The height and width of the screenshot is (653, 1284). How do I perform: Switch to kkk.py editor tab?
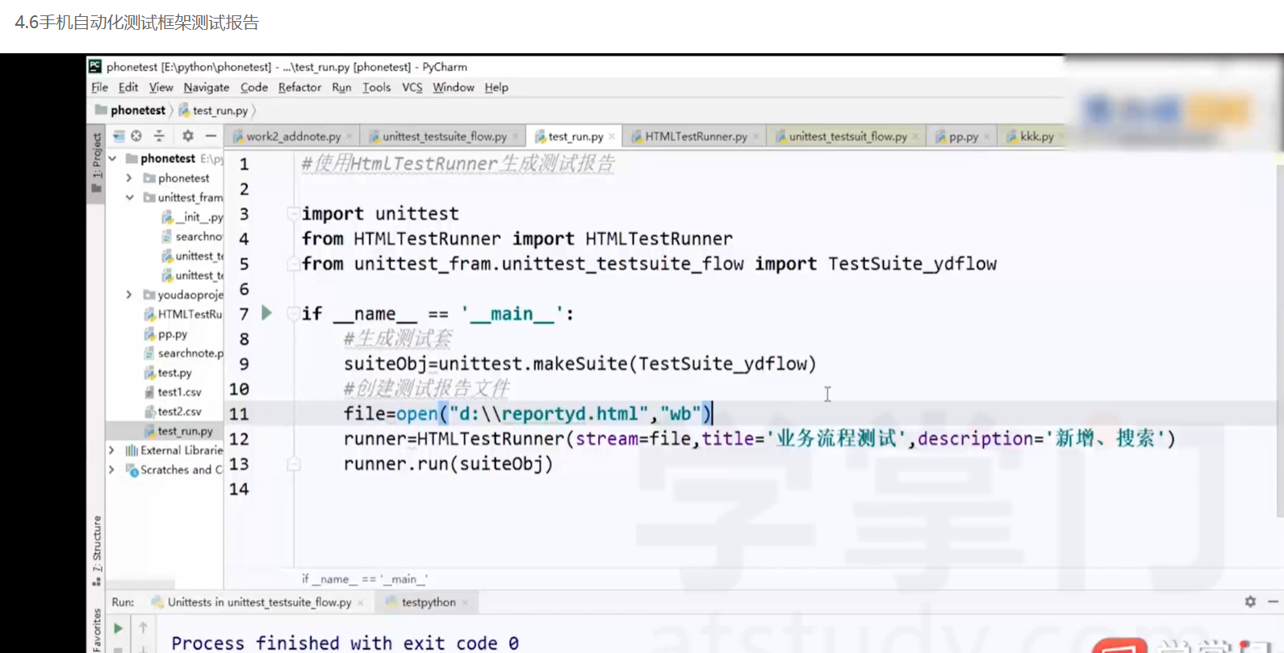point(1030,136)
